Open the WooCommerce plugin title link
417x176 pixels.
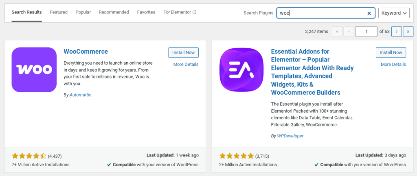(86, 52)
